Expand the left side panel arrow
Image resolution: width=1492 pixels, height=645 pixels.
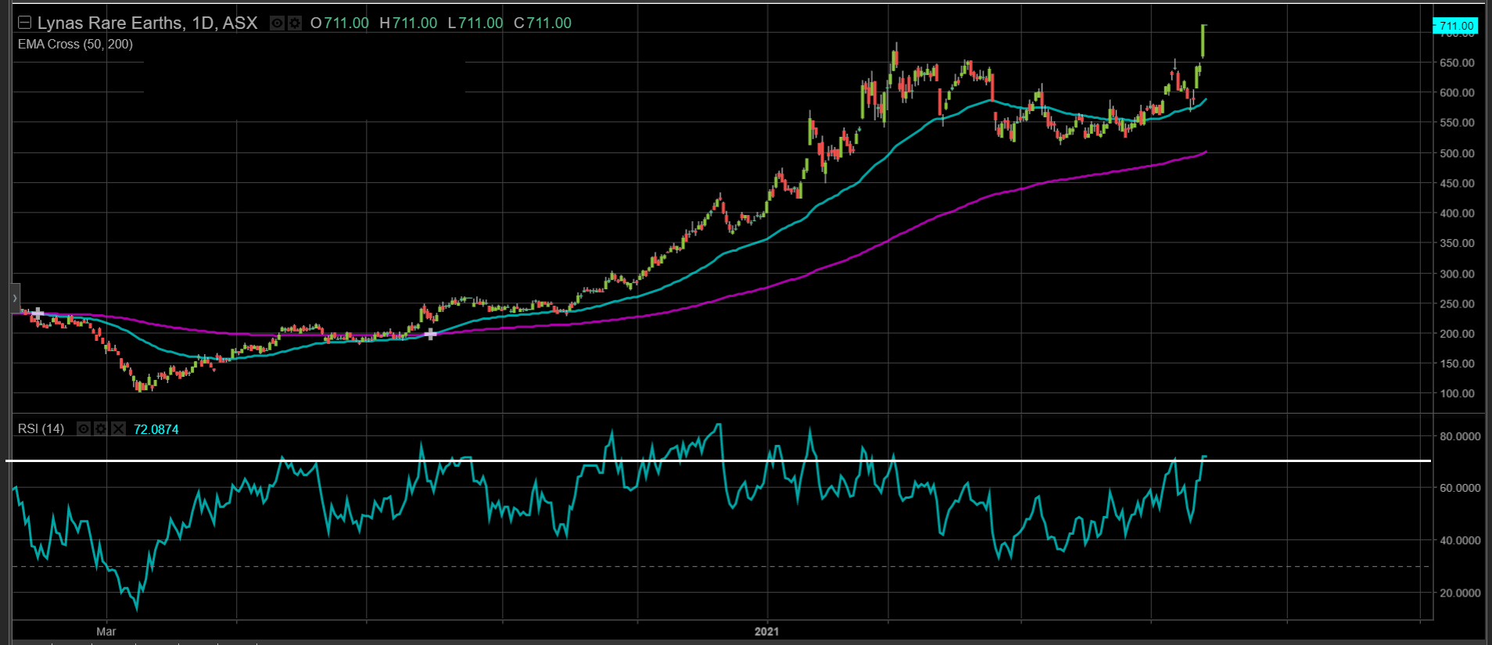point(15,299)
